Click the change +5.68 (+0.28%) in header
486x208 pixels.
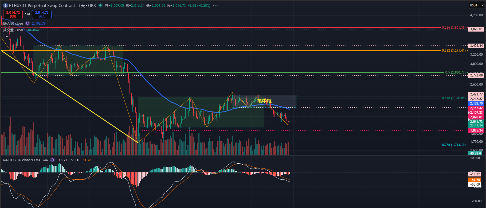(x=199, y=5)
